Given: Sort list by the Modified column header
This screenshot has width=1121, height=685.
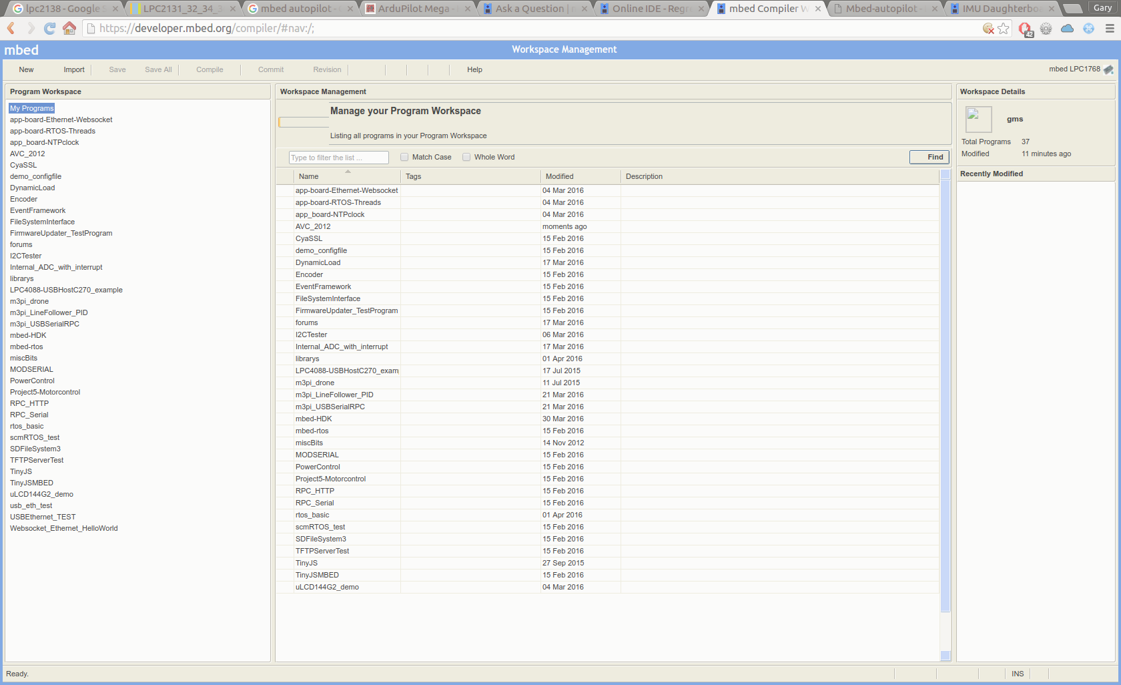Looking at the screenshot, I should 581,176.
